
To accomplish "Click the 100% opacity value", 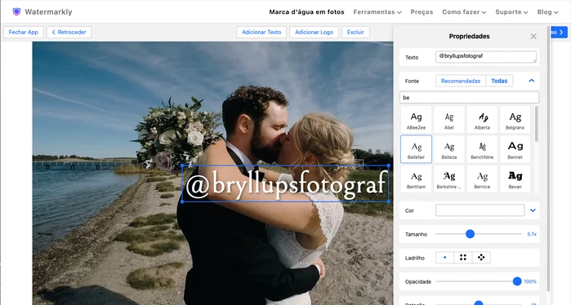I will click(x=530, y=281).
